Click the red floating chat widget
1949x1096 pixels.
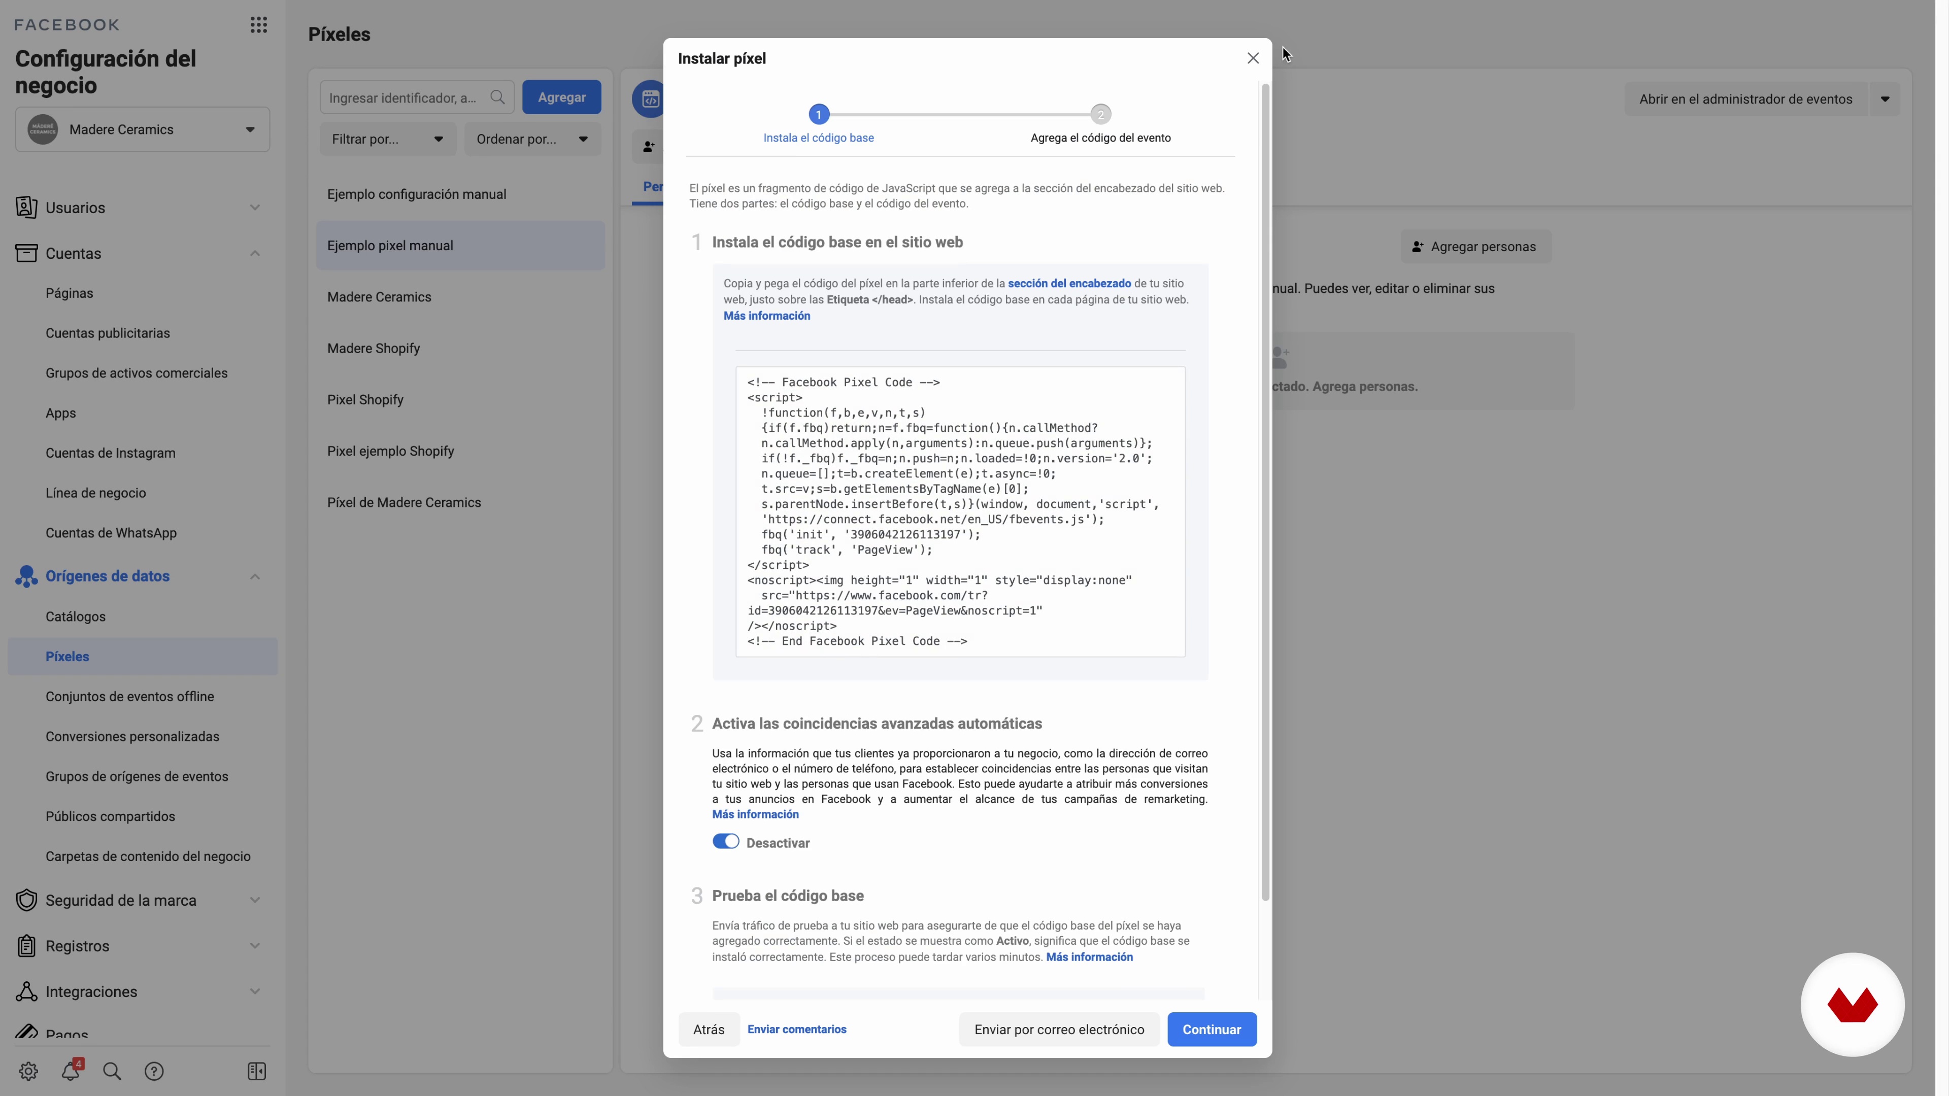click(x=1852, y=1005)
